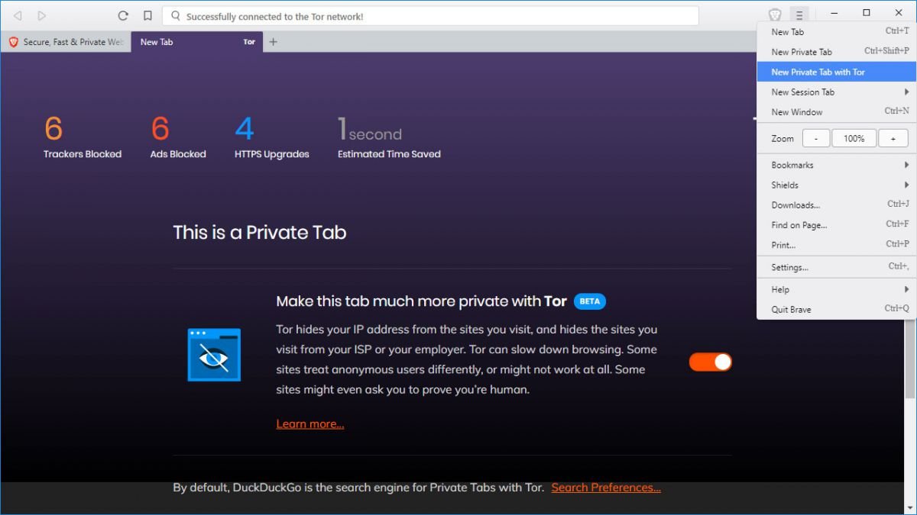Image resolution: width=917 pixels, height=515 pixels.
Task: Click the Back navigation arrow
Action: point(18,15)
